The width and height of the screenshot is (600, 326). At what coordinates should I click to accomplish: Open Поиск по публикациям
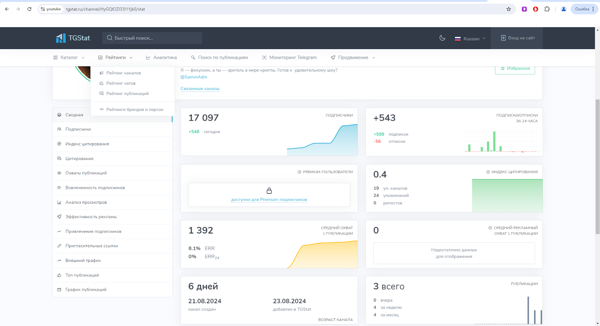click(x=219, y=57)
